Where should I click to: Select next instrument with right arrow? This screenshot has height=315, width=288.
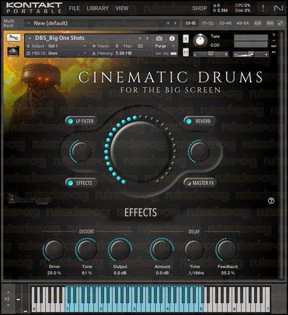coord(147,38)
